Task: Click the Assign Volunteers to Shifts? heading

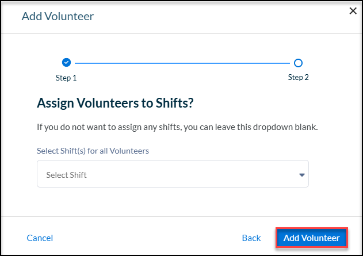Action: point(115,103)
